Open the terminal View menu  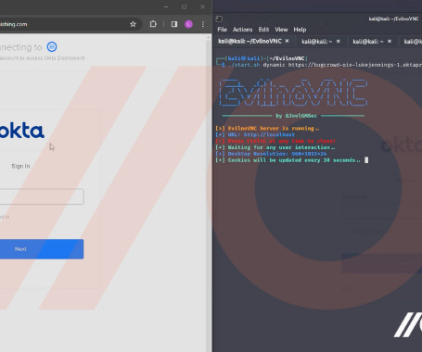[281, 30]
